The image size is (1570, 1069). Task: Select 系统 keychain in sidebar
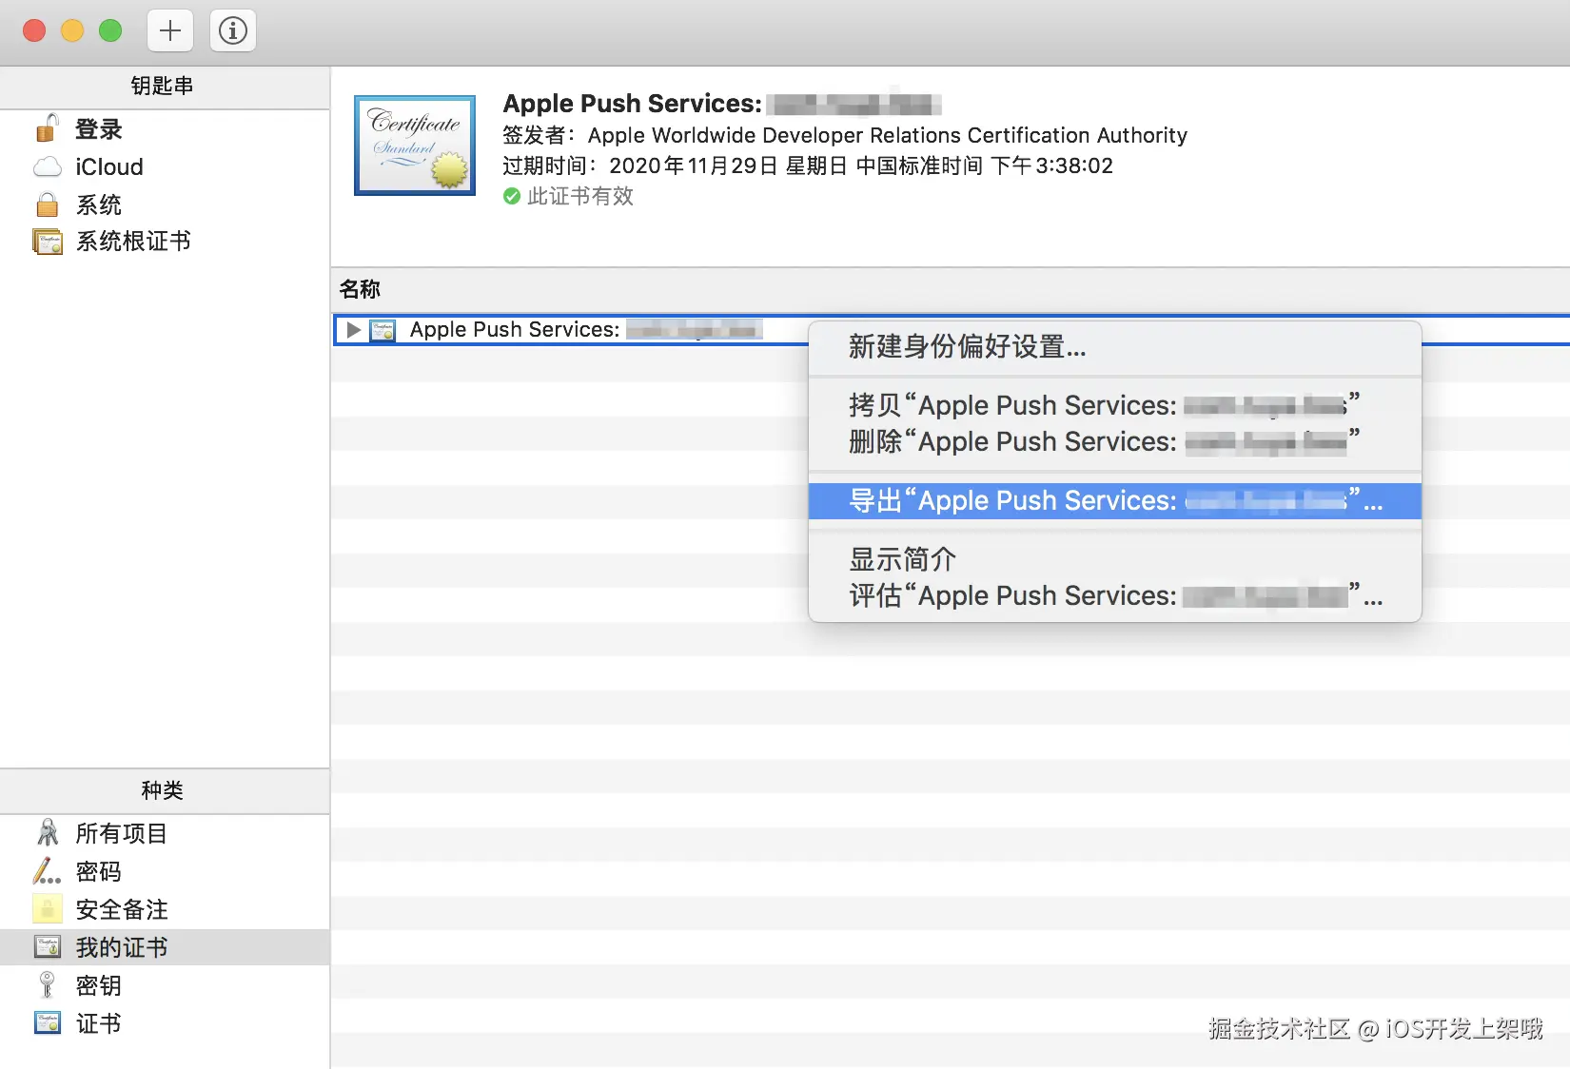[165, 204]
